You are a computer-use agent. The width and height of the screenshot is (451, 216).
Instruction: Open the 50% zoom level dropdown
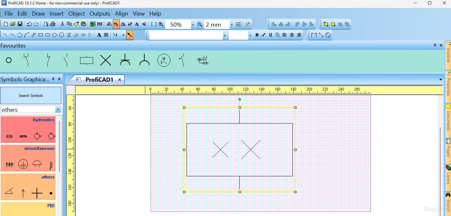(x=193, y=24)
